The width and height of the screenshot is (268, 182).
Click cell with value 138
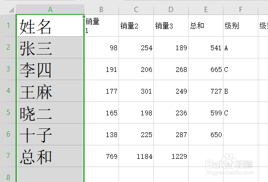[x=102, y=134]
